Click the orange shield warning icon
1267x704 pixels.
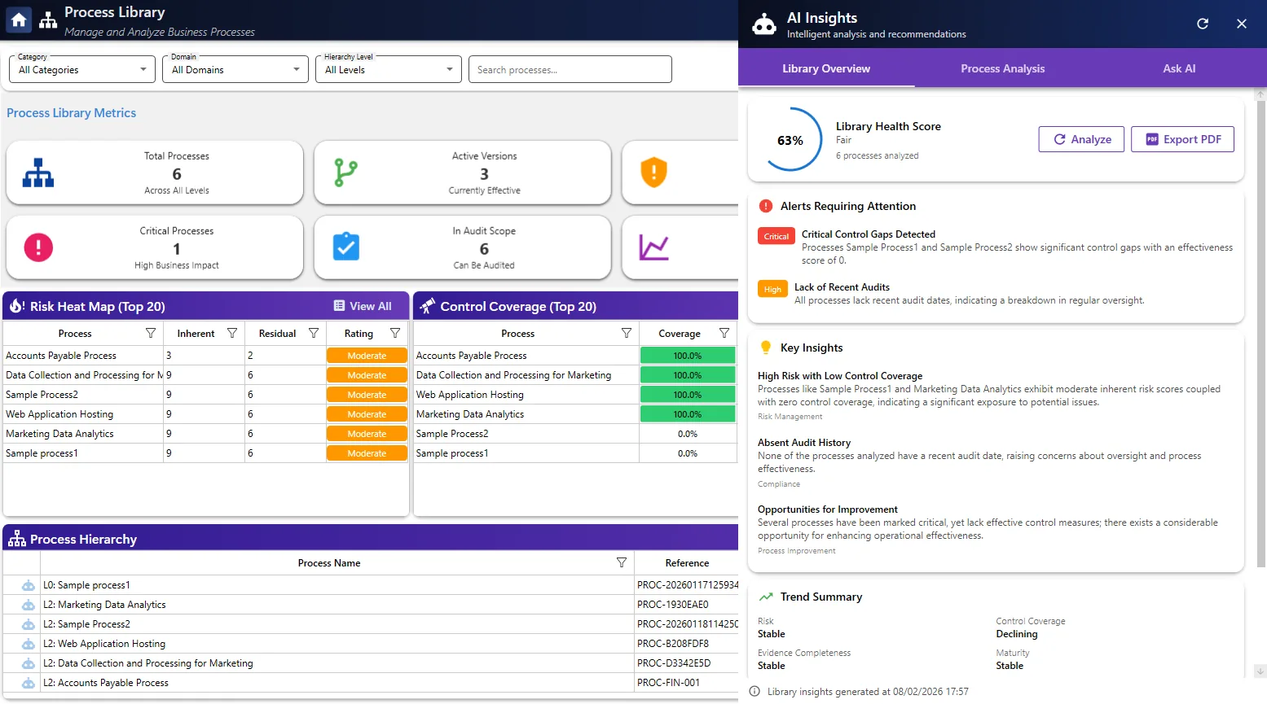click(x=653, y=173)
